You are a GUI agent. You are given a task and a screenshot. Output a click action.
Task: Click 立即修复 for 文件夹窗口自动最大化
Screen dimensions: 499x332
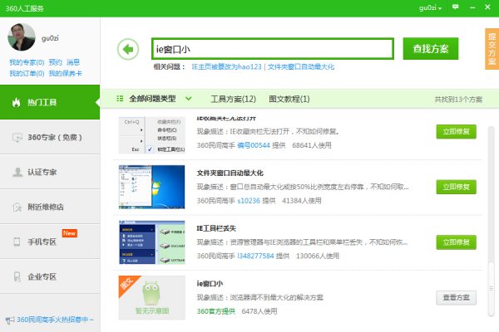click(x=456, y=187)
